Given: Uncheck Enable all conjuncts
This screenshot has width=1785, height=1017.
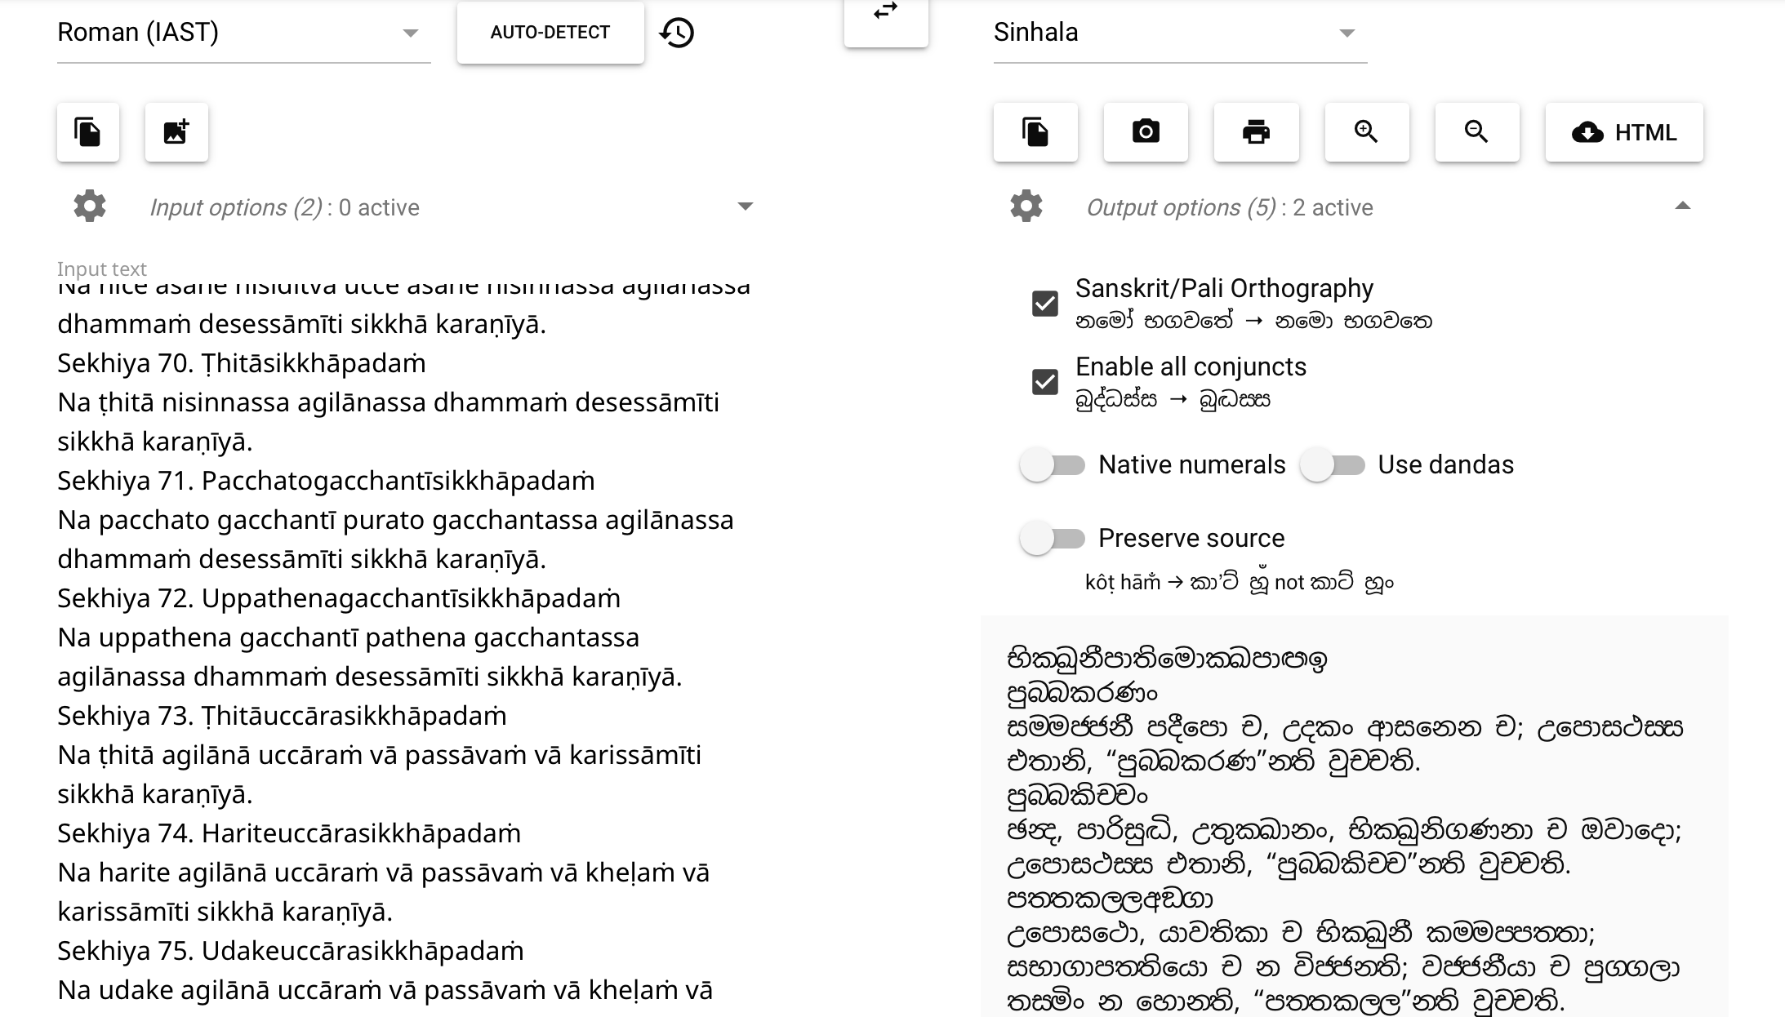Looking at the screenshot, I should [1045, 382].
